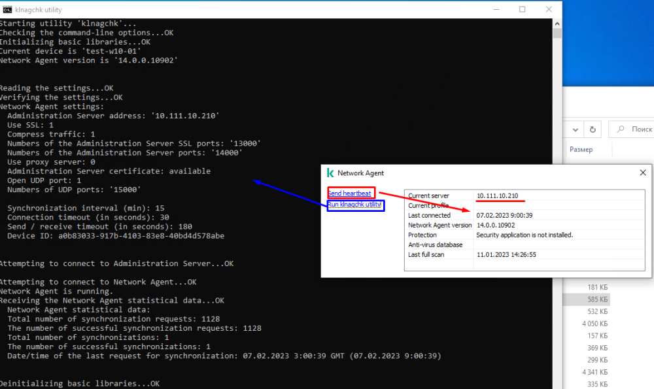Click the 'Synchronization interval (min): 15' console line
Screen dimensions: 654x389
(86, 208)
